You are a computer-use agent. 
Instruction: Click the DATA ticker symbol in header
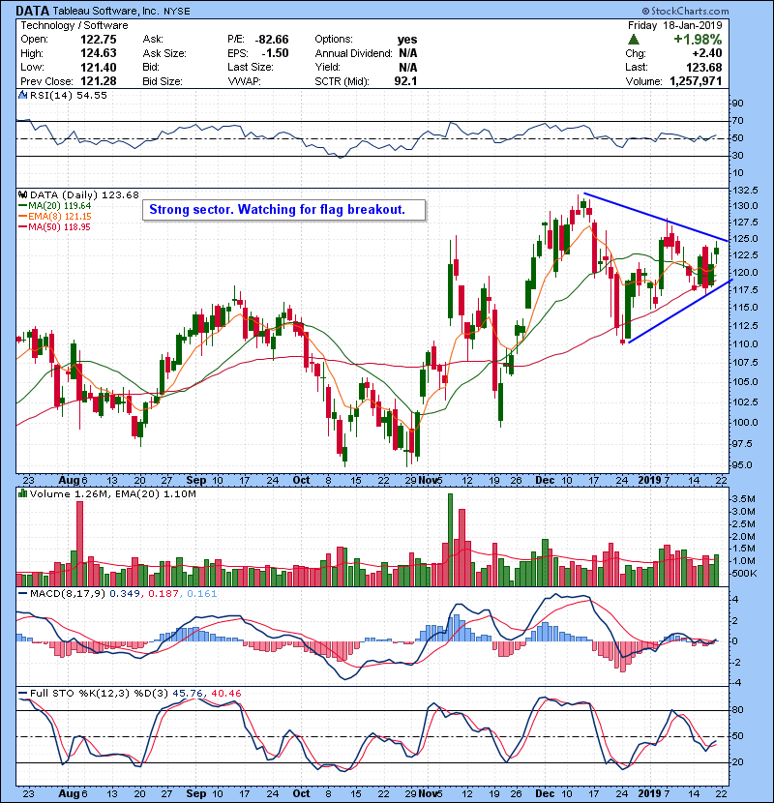[33, 11]
